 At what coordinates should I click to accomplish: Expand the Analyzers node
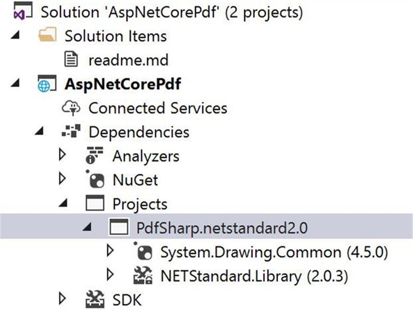pyautogui.click(x=62, y=156)
